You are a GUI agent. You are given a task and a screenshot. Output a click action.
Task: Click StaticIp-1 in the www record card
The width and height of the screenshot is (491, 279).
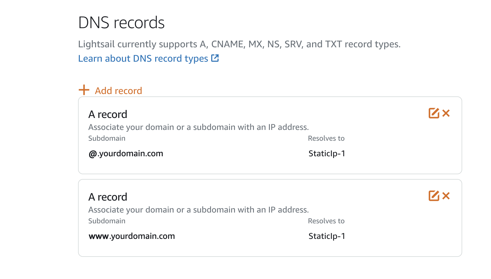327,236
